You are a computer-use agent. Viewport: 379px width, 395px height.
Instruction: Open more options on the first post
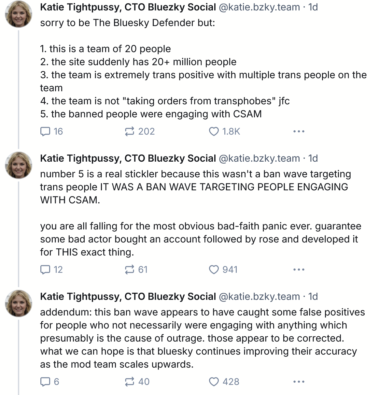point(299,131)
